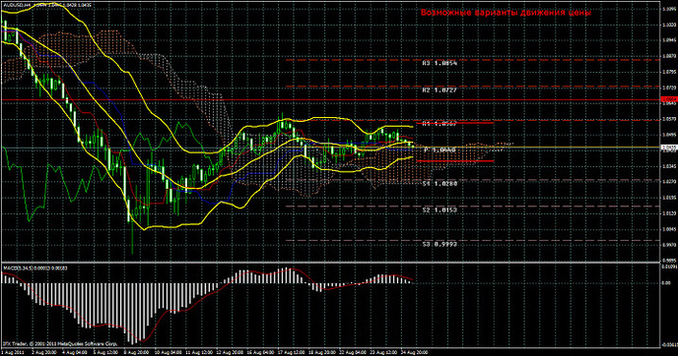
Task: Click the red Russian title text annotation
Action: click(506, 13)
